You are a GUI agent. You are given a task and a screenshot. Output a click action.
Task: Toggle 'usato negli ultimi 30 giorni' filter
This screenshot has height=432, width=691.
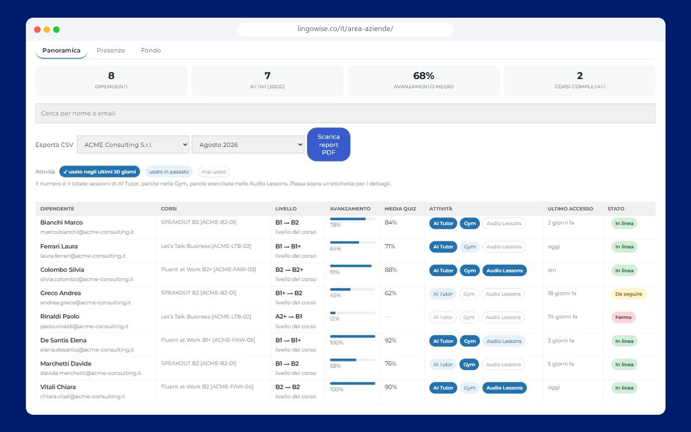100,172
